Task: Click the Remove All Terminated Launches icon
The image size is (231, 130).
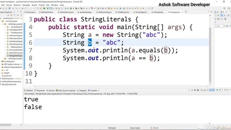Action: tap(198, 90)
